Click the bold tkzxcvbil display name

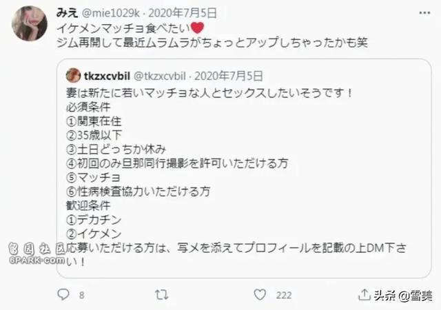click(x=107, y=76)
